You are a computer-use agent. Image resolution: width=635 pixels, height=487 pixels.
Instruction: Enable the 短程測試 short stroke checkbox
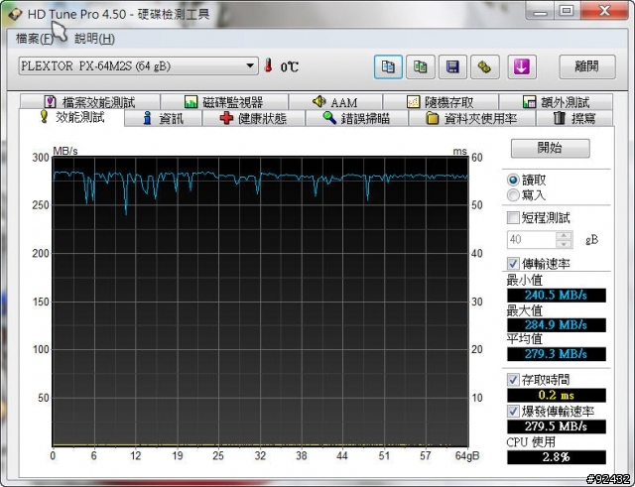point(513,218)
